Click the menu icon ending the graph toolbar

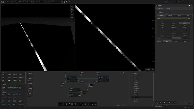tap(95, 104)
